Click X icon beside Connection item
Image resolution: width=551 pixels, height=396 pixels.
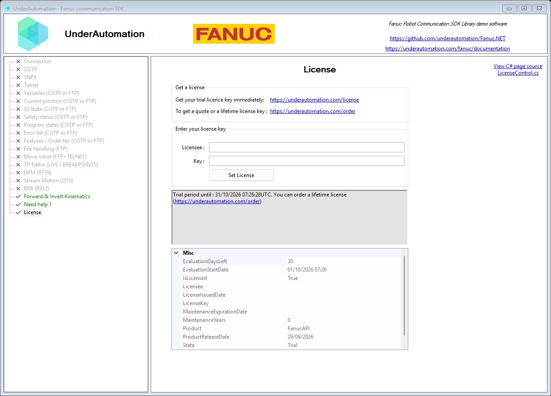tap(18, 61)
